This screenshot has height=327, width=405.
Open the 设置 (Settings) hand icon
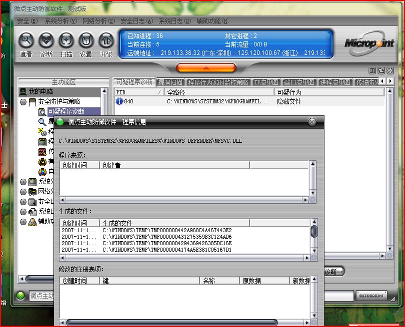(86, 40)
